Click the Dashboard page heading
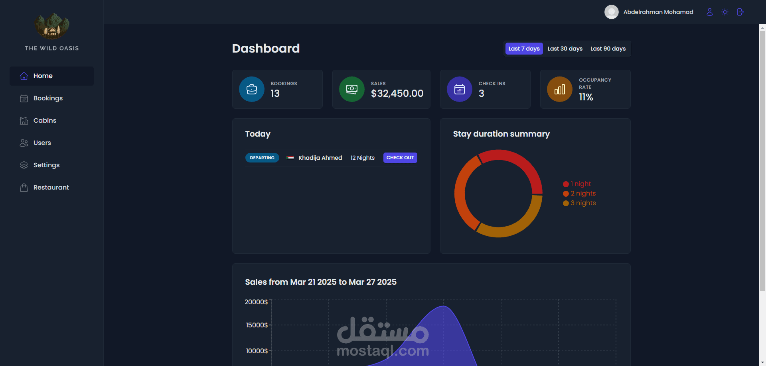This screenshot has width=766, height=366. coord(266,49)
